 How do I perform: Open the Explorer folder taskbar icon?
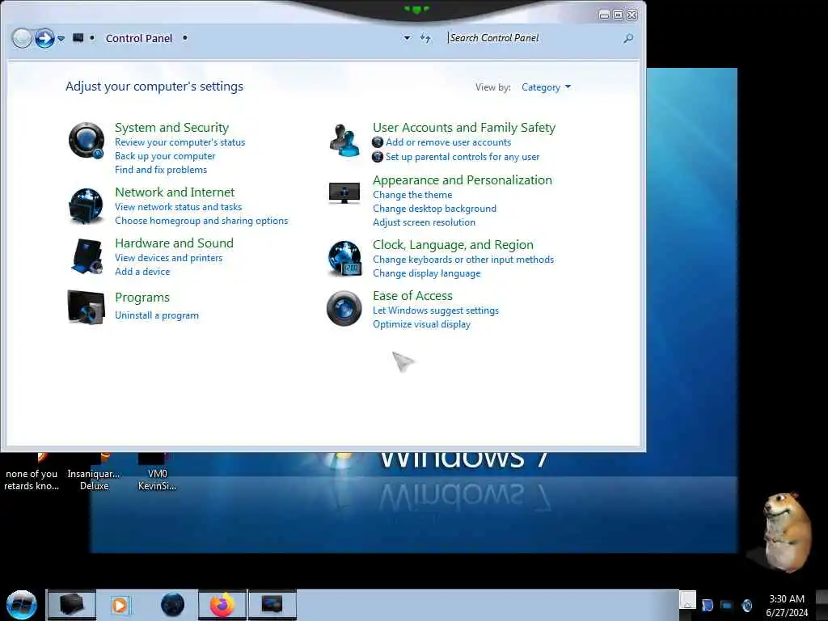(x=71, y=605)
